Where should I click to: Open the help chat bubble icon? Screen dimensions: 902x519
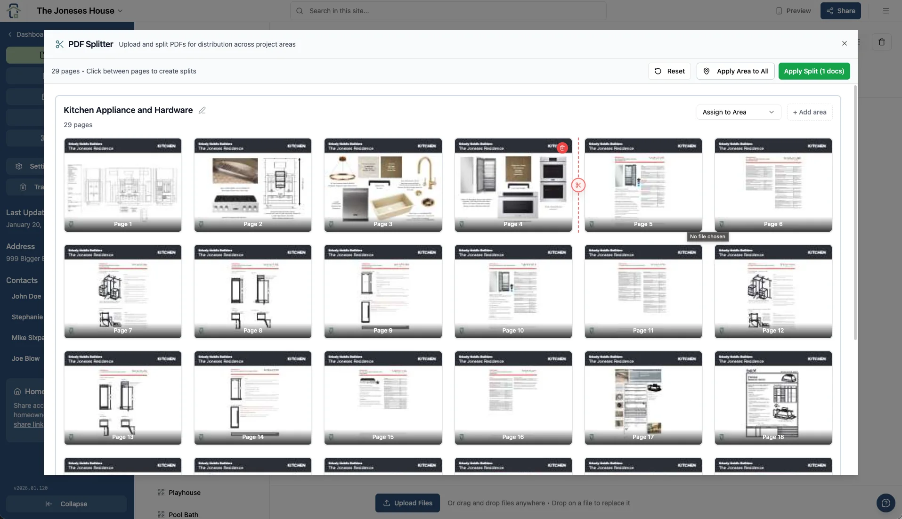tap(886, 503)
